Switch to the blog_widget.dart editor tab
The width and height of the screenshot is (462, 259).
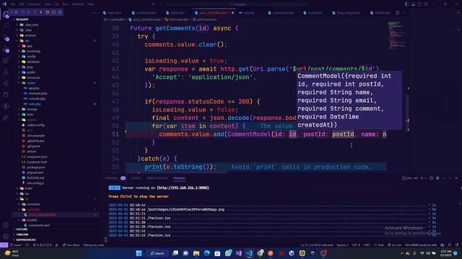346,13
